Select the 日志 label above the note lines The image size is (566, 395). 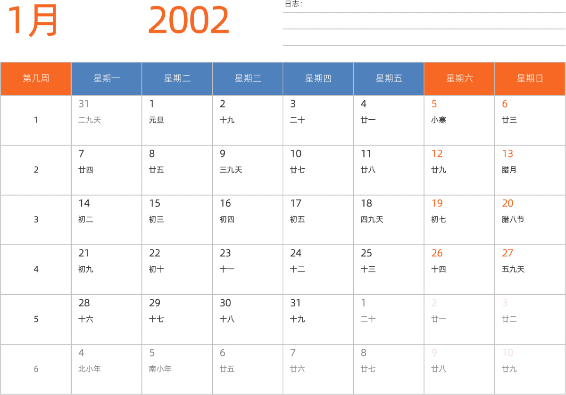pyautogui.click(x=293, y=4)
